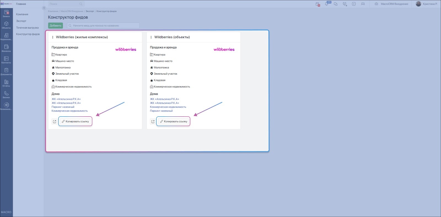Open the Отчёты section in the sidebar
Image resolution: width=441 pixels, height=217 pixels.
pos(6,83)
